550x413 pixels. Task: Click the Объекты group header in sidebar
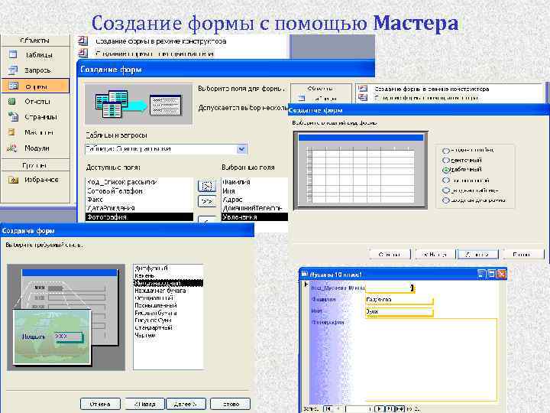point(35,41)
